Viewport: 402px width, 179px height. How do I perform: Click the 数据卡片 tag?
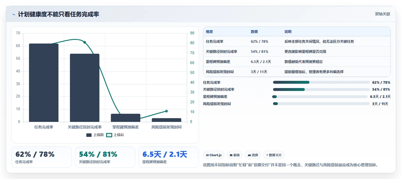pyautogui.click(x=274, y=155)
